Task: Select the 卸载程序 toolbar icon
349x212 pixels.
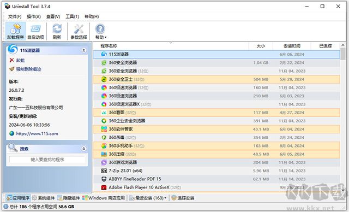Action: [15, 31]
